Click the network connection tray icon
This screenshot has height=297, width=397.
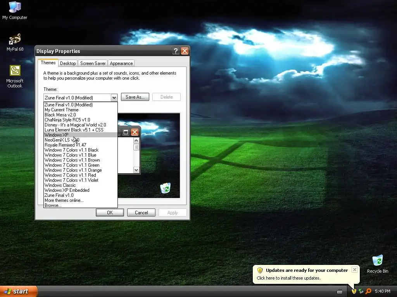[x=361, y=291]
